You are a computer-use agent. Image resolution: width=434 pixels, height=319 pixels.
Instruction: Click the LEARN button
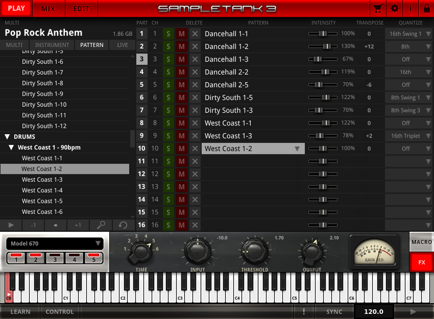20,311
